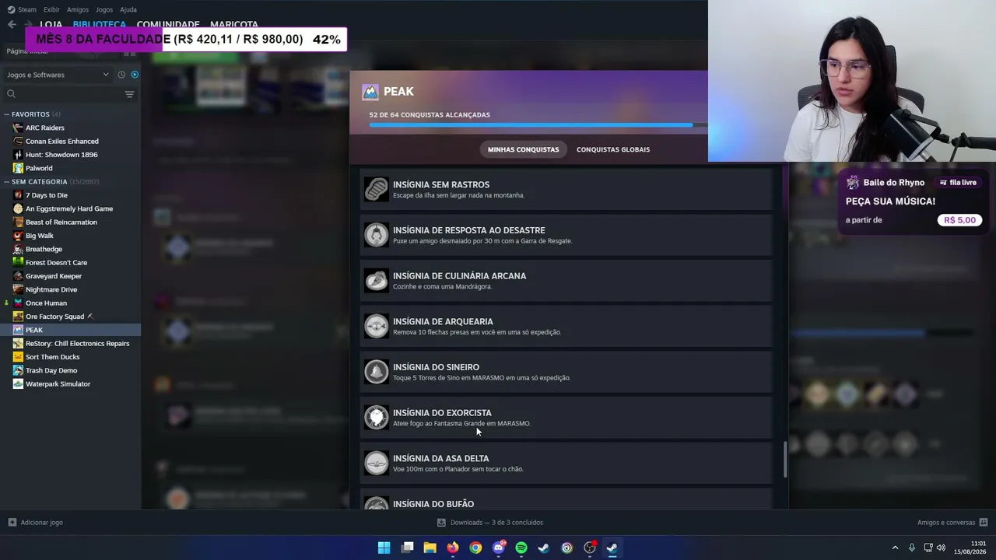This screenshot has height=560, width=996.
Task: Open the Jogos e Softwares dropdown
Action: pyautogui.click(x=58, y=75)
